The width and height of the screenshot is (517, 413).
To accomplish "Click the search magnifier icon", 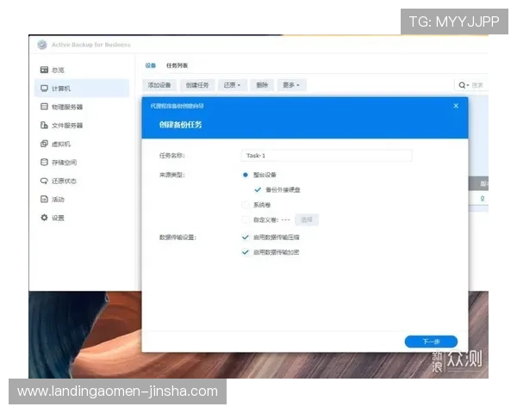I will [x=462, y=85].
